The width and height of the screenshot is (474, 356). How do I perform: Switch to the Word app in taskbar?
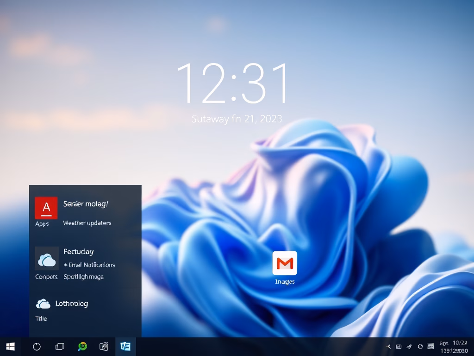coord(125,347)
